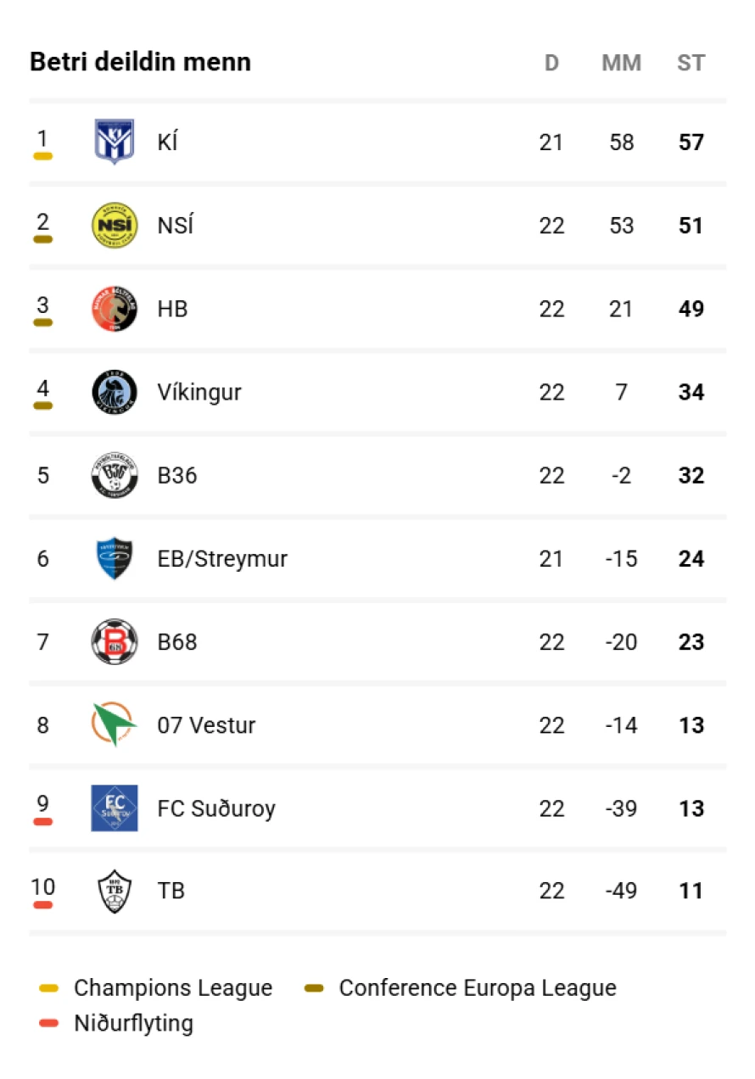
Task: Click the Víkingur club badge
Action: click(115, 392)
